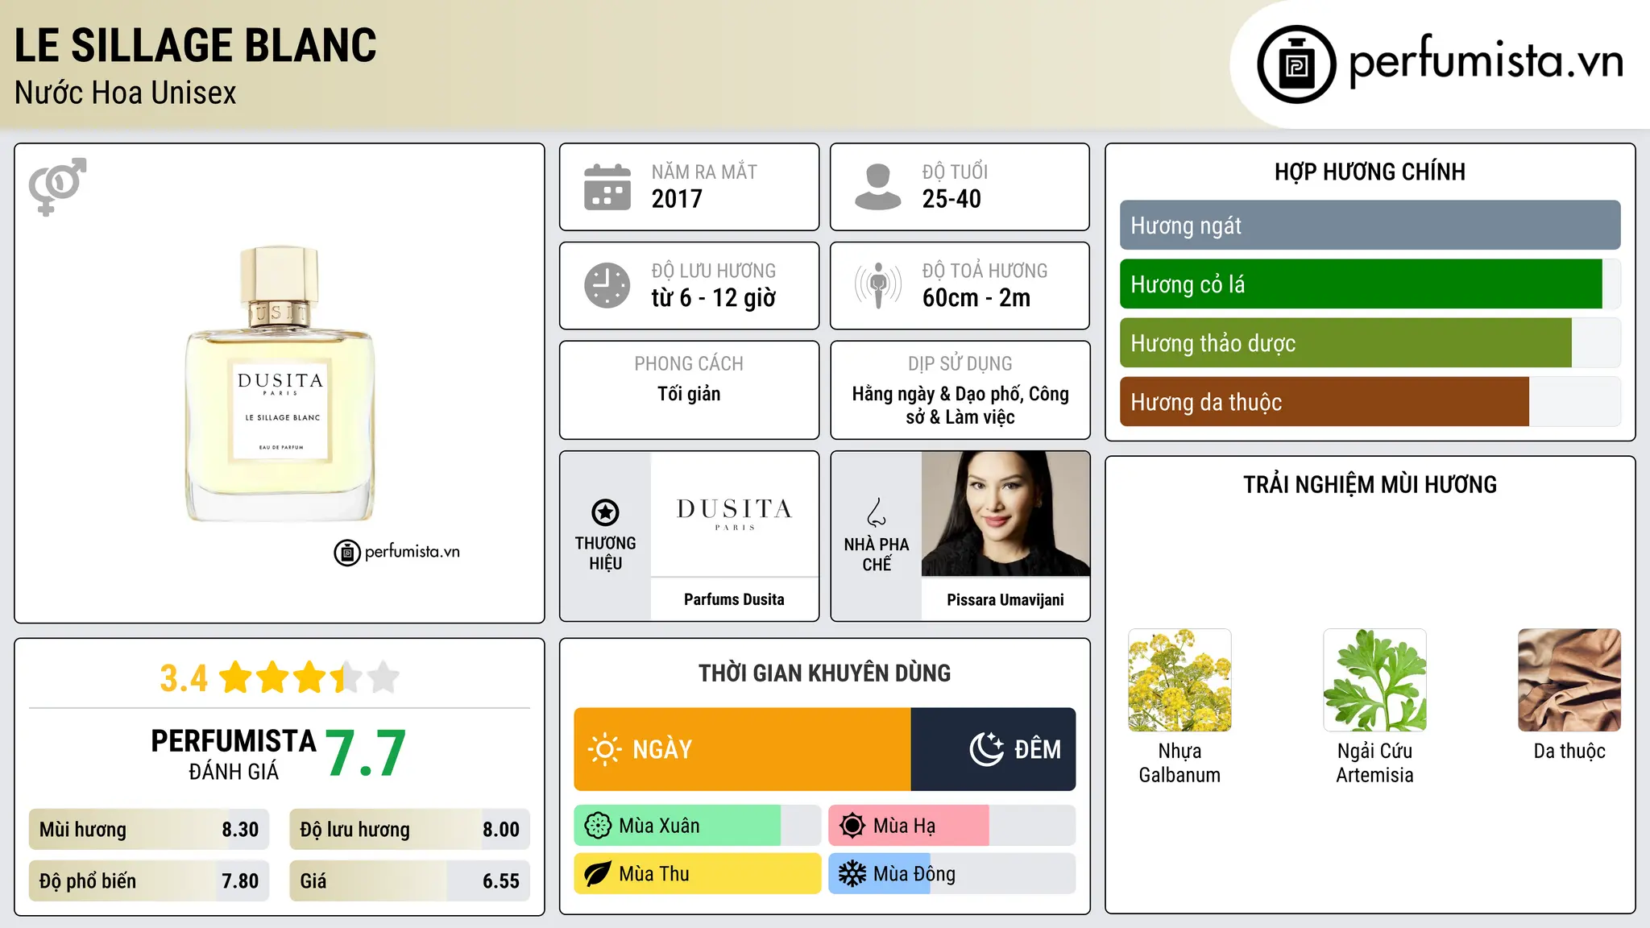Open the Da thuộc leather note image

coord(1569,680)
